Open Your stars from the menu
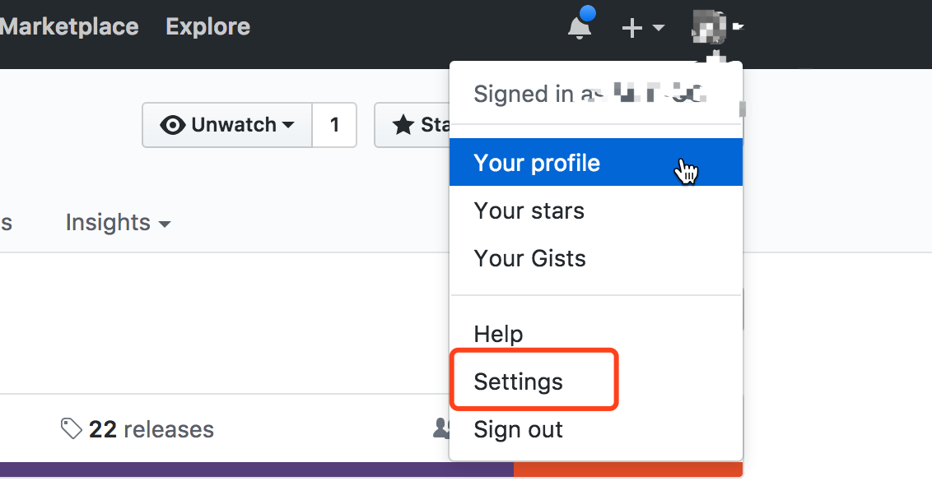The image size is (932, 495). [x=529, y=210]
